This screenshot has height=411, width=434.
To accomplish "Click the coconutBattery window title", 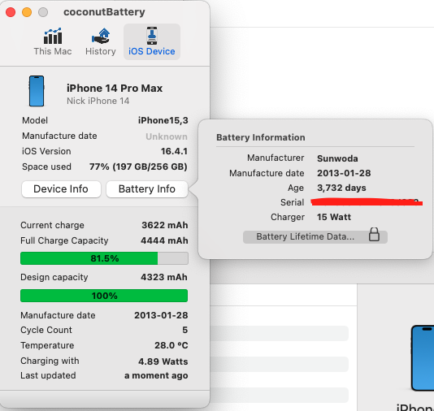I will pos(104,12).
